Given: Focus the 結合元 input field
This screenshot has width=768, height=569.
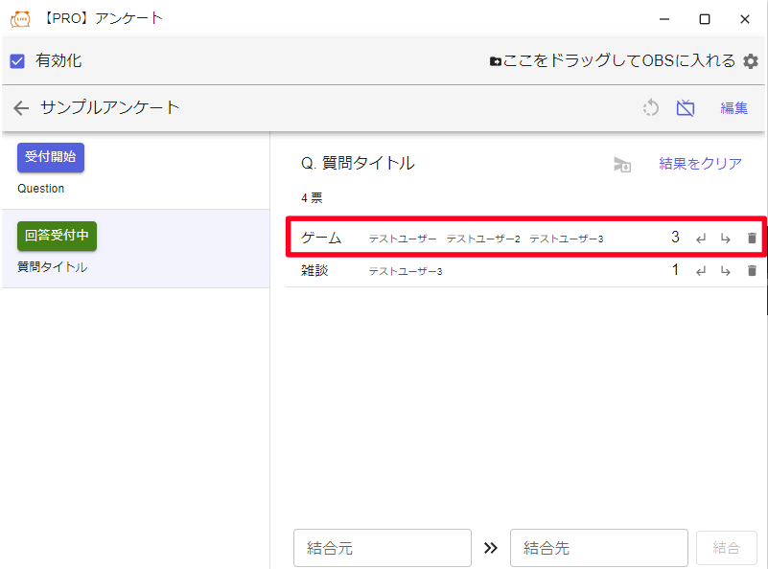Looking at the screenshot, I should point(382,548).
